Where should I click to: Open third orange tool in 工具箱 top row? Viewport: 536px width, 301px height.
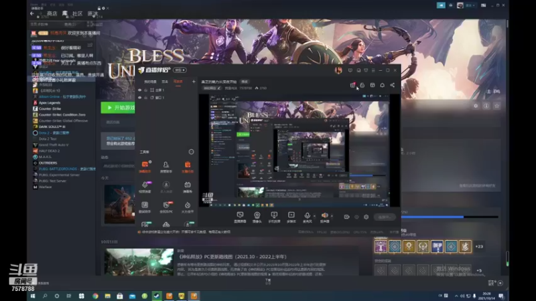pyautogui.click(x=188, y=167)
